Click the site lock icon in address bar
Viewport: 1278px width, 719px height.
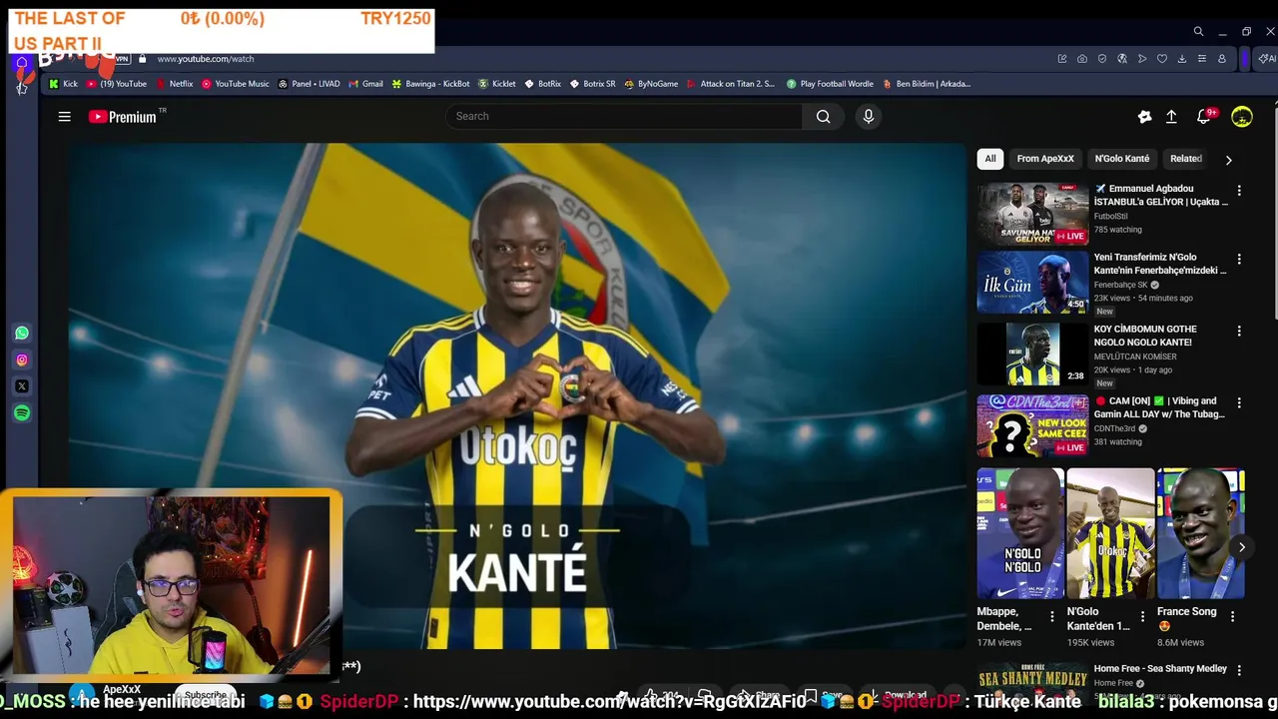click(142, 59)
